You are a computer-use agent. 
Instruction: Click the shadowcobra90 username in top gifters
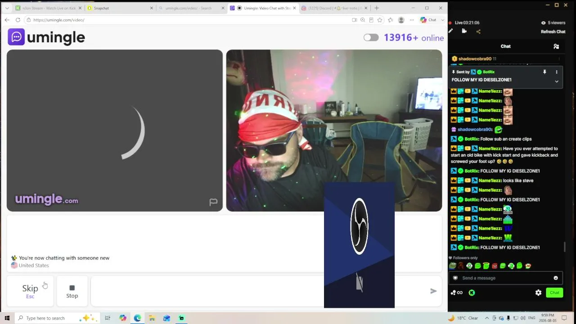click(475, 59)
